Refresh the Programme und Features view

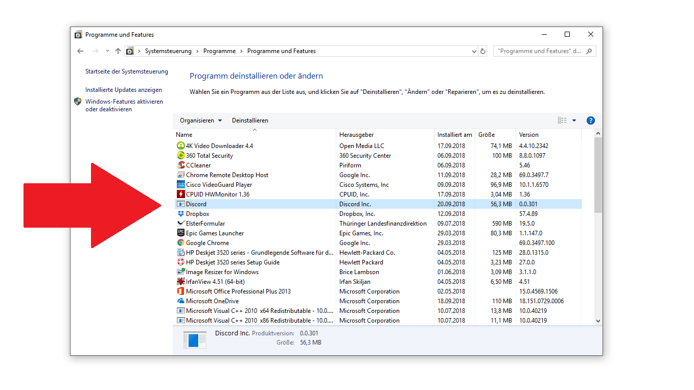[x=483, y=51]
